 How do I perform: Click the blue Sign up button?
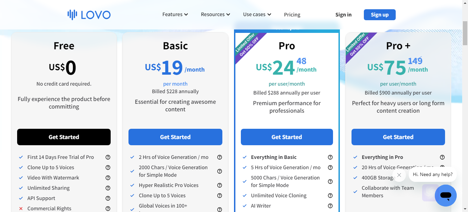click(380, 15)
